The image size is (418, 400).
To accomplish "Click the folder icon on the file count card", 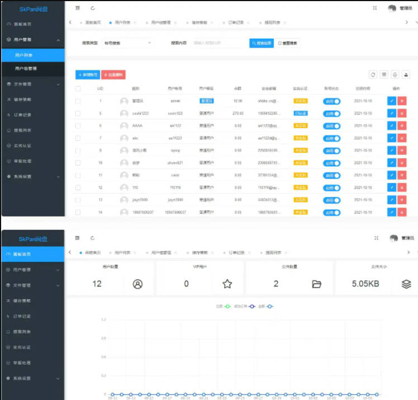I will point(316,284).
